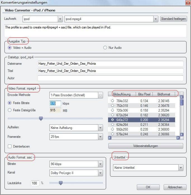Click the empty Autor input field
Viewport: 191px width, 195px height.
(111, 78)
